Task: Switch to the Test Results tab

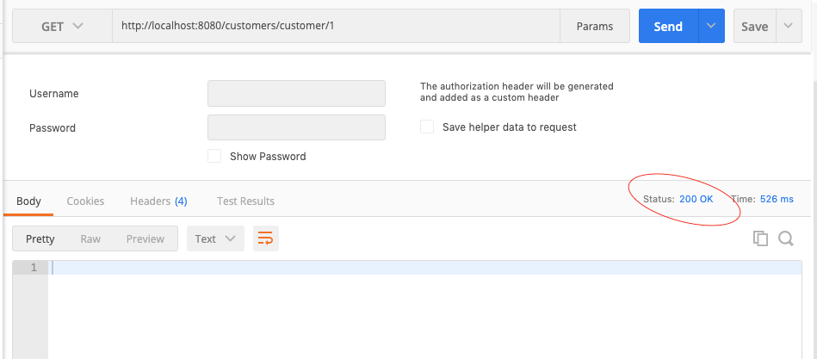Action: click(x=245, y=201)
